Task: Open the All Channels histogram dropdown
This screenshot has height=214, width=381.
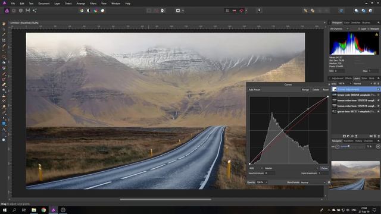Action: [x=339, y=29]
